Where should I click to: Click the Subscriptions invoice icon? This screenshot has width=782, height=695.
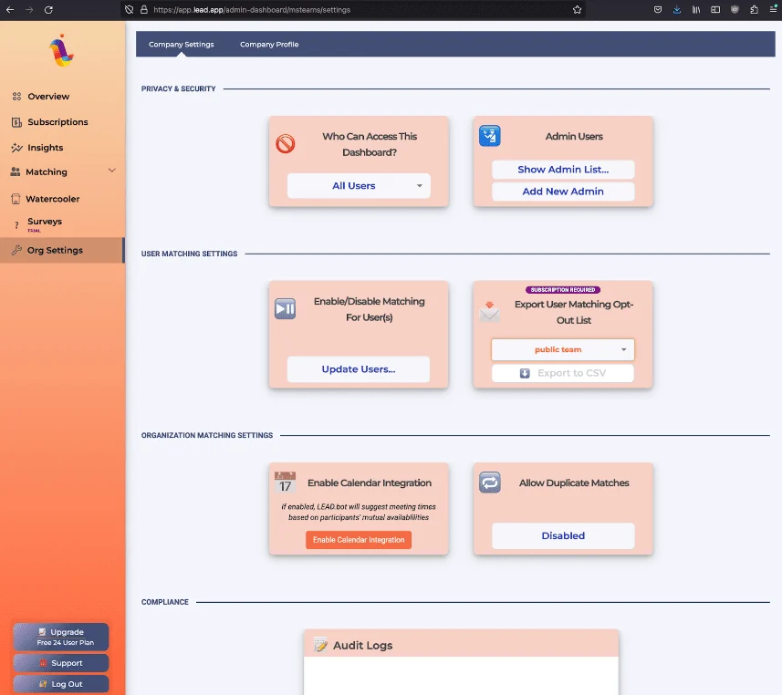(16, 122)
